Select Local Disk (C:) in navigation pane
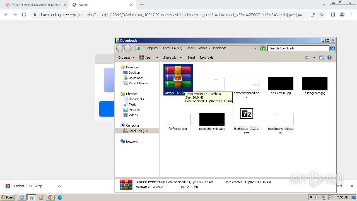 (137, 131)
